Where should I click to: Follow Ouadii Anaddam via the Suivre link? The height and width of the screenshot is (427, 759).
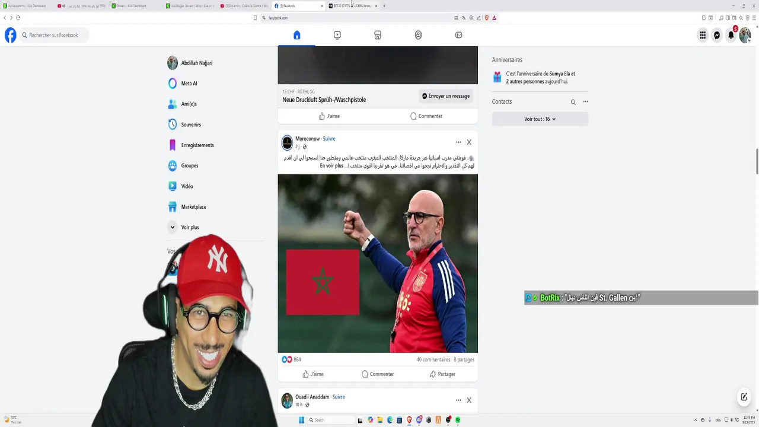tap(339, 397)
